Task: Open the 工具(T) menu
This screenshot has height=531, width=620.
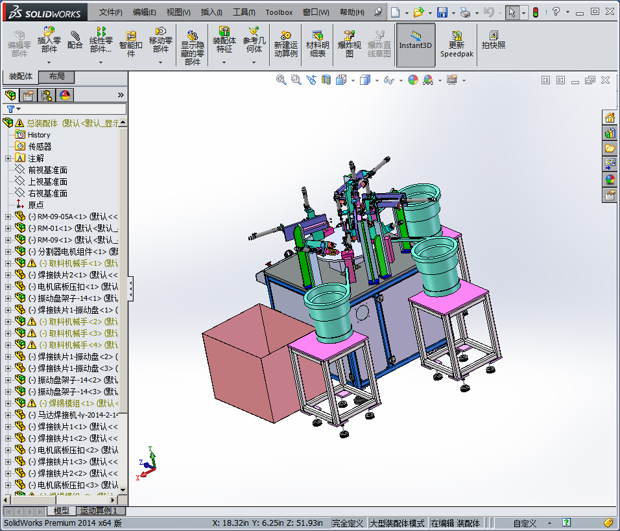Action: click(x=244, y=12)
